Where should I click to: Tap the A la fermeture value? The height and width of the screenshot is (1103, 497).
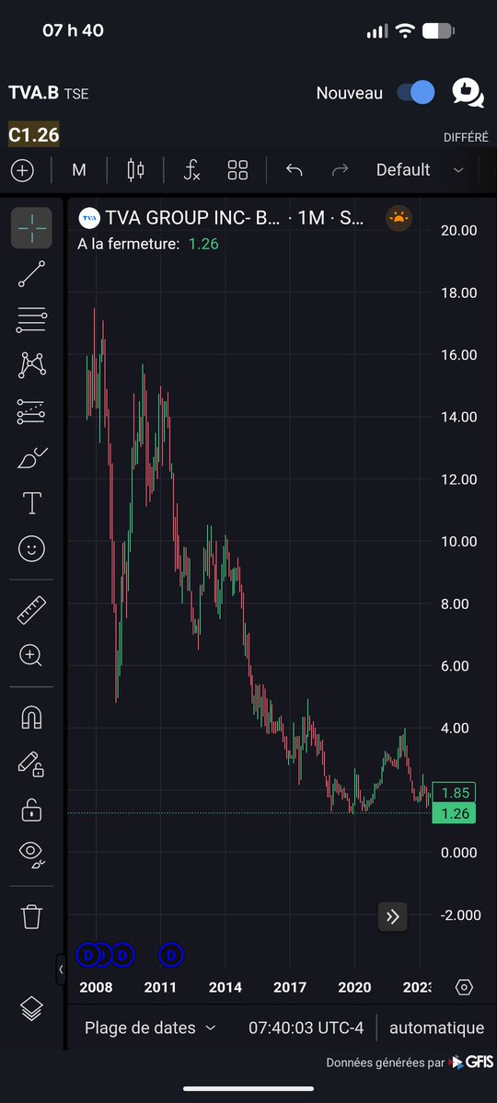tap(203, 244)
